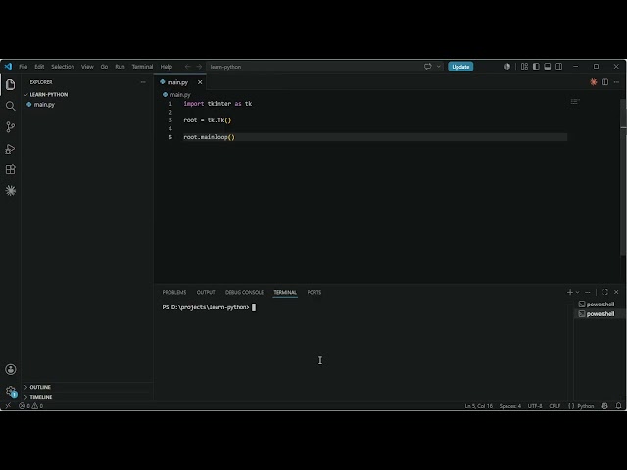Image resolution: width=627 pixels, height=470 pixels.
Task: Create a new terminal with plus icon
Action: (x=570, y=292)
